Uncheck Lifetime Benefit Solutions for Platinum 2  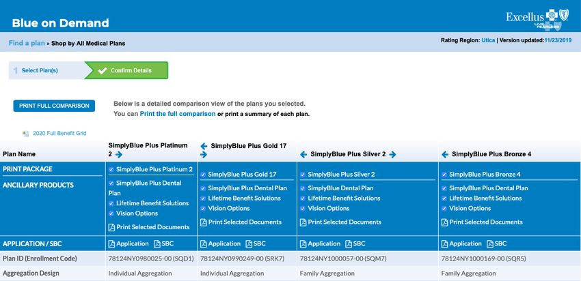tap(111, 203)
